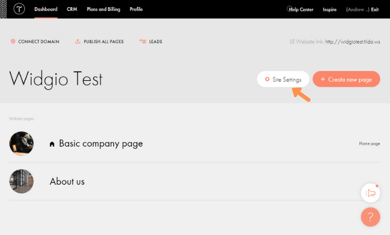Open the megaphone announcements icon
The image size is (390, 235).
(370, 193)
